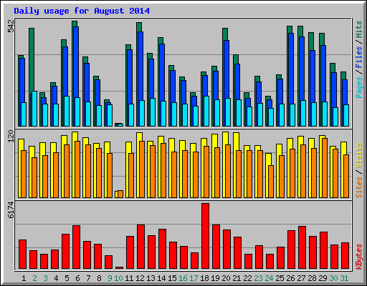Click day label '30' on x-axis
This screenshot has width=367, height=286.
pos(334,278)
